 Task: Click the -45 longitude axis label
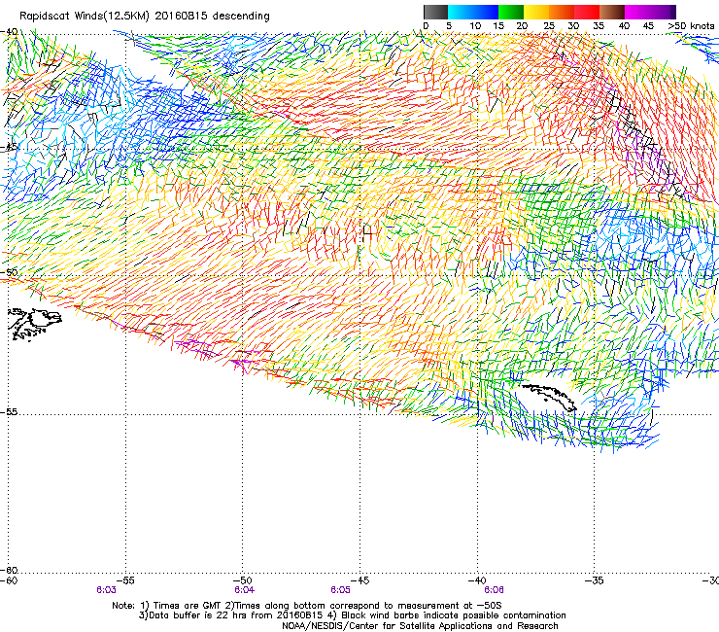[x=359, y=580]
